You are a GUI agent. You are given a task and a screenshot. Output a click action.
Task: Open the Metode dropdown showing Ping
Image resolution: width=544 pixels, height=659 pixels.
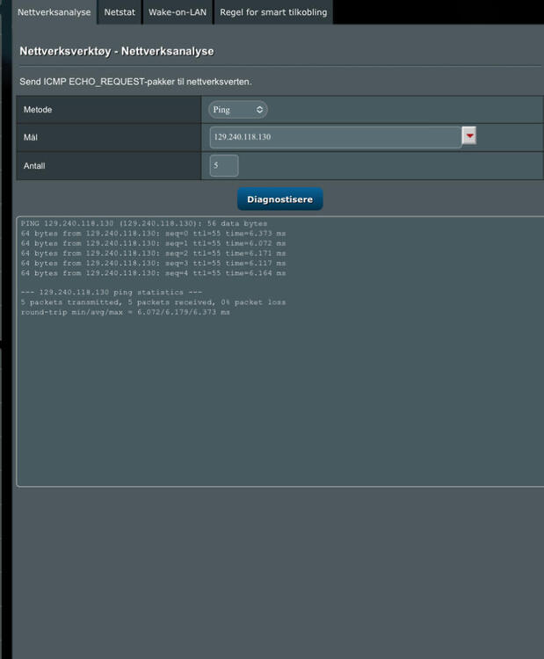(237, 110)
